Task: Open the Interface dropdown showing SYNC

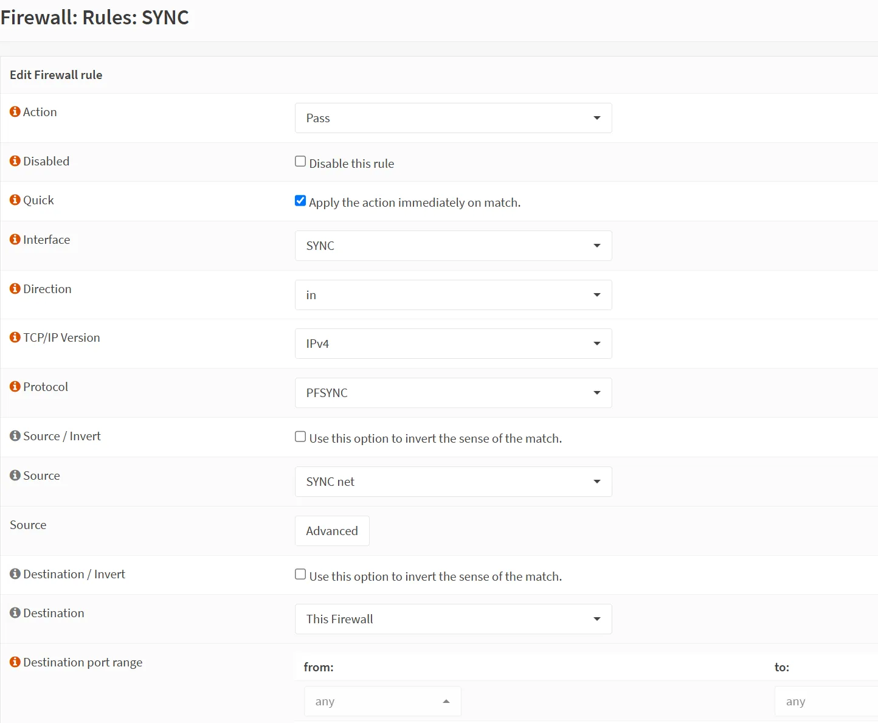Action: (x=454, y=246)
